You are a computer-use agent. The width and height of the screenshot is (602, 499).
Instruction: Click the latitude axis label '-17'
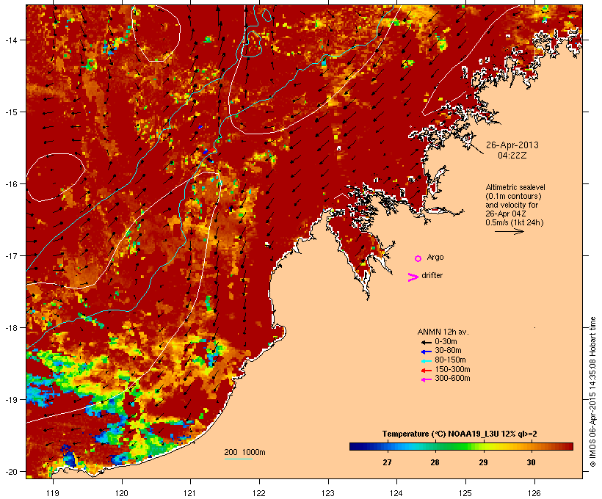click(x=10, y=255)
